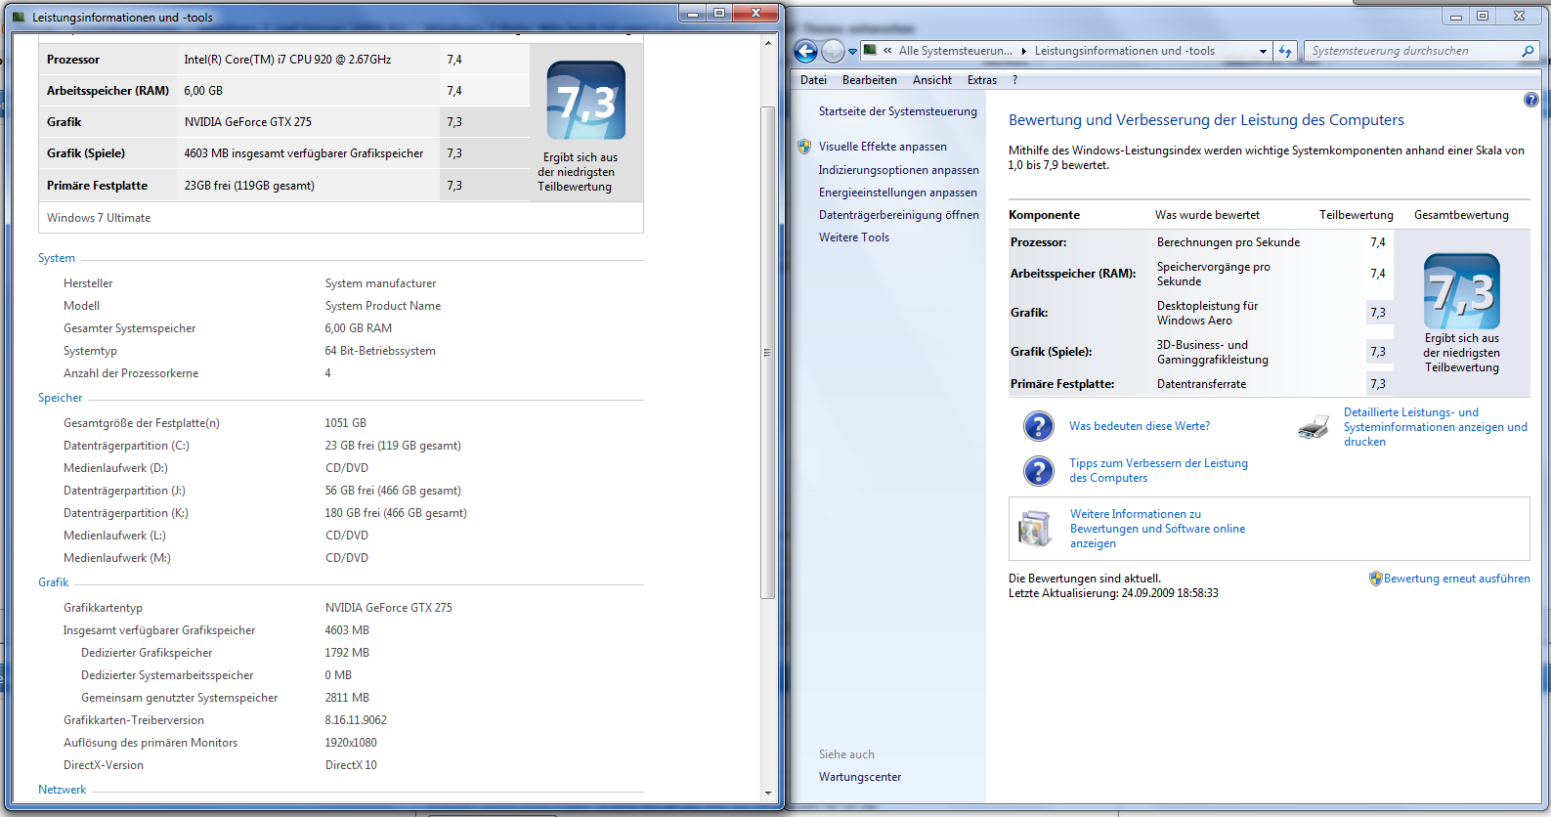Screen dimensions: 1551x817
Task: Click the Primäre Festplatte 7,3 subscore in Control Panel
Action: [1378, 384]
